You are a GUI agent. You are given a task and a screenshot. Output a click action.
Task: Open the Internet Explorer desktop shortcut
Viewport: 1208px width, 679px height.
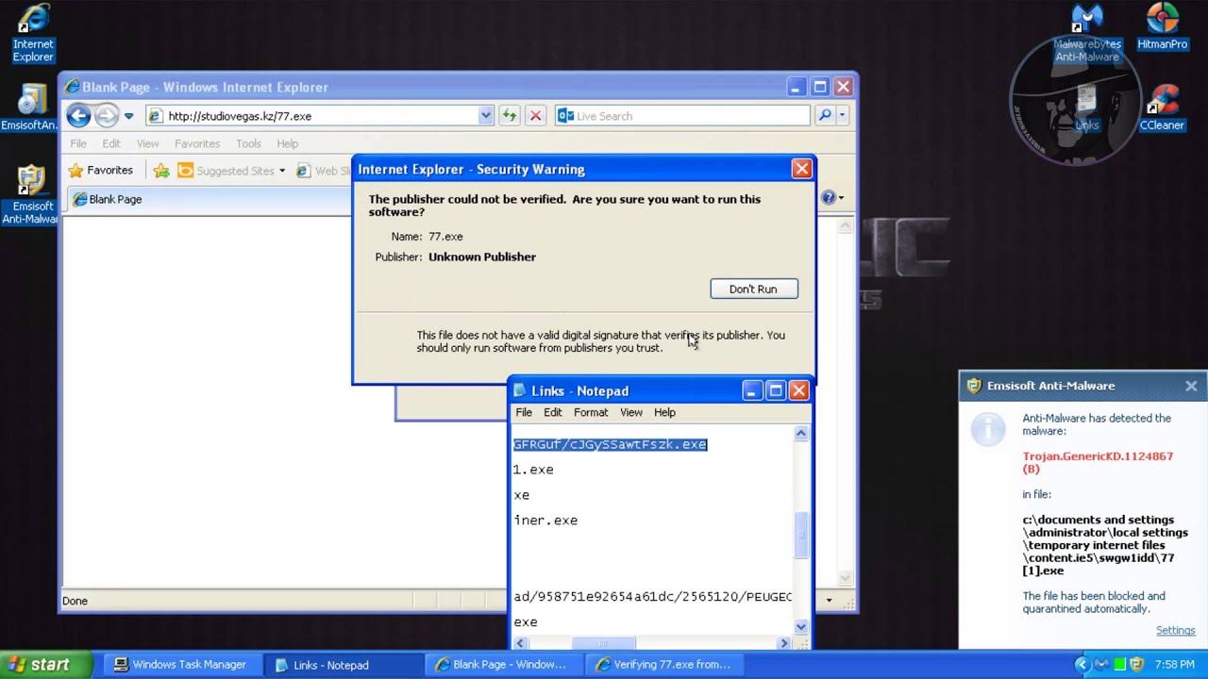tap(33, 33)
